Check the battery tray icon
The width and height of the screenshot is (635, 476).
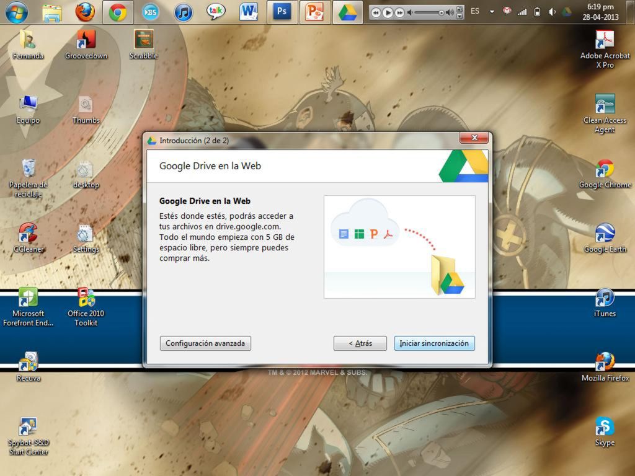coord(537,12)
